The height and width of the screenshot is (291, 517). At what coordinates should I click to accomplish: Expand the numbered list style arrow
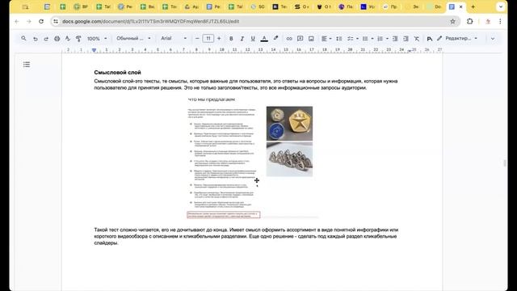387,39
